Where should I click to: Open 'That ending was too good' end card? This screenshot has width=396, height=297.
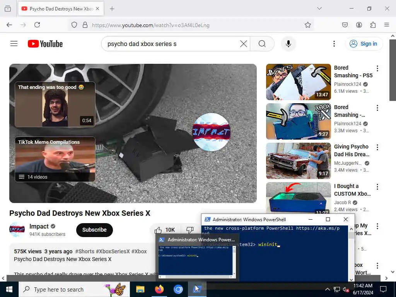[x=55, y=104]
